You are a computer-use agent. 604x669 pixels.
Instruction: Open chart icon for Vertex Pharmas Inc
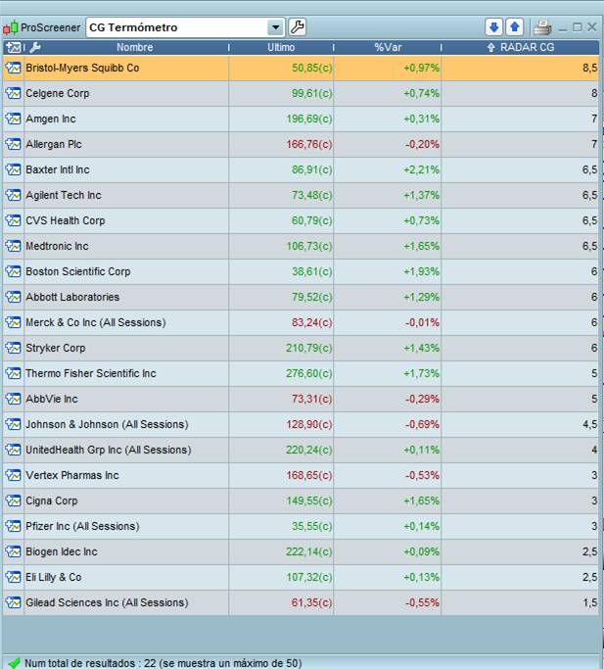click(14, 475)
